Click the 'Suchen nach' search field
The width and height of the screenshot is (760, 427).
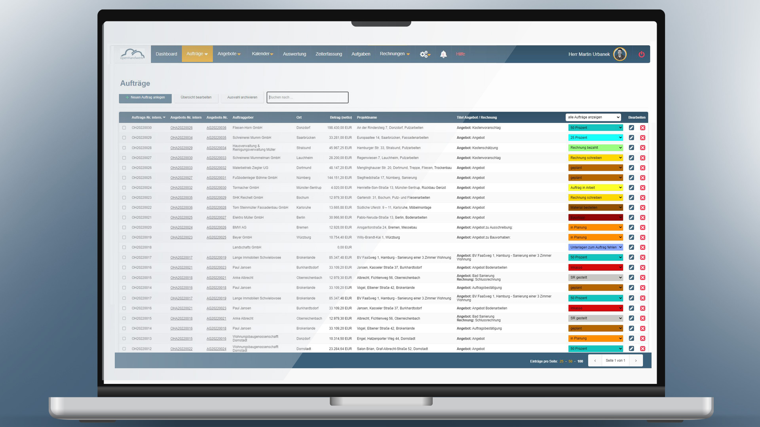point(307,97)
